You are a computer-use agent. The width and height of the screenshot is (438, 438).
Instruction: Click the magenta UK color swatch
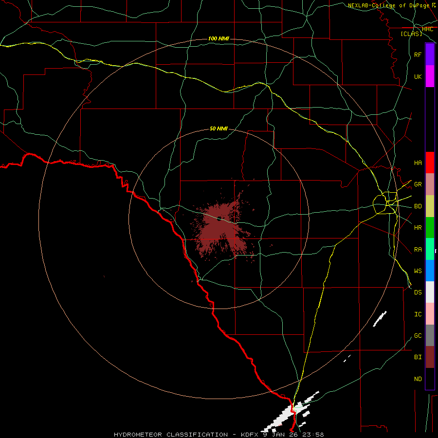pyautogui.click(x=430, y=76)
